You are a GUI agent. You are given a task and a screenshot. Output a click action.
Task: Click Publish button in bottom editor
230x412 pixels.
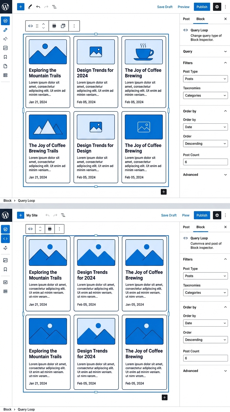[202, 215]
